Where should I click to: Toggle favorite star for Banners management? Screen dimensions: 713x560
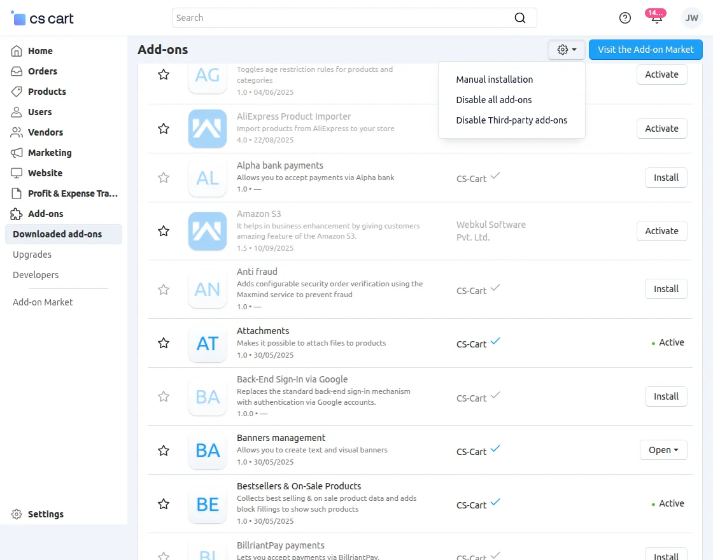point(164,451)
